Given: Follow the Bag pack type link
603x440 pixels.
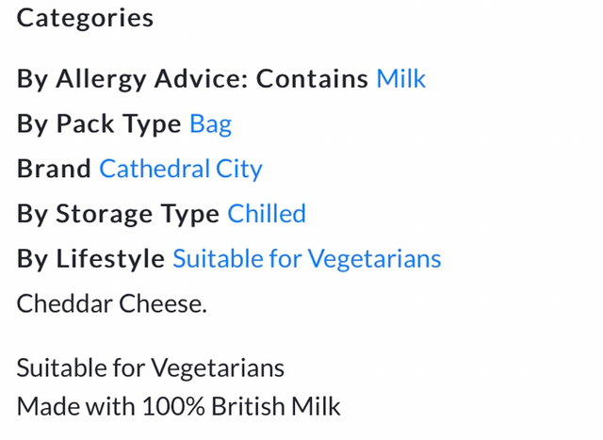Looking at the screenshot, I should [210, 123].
